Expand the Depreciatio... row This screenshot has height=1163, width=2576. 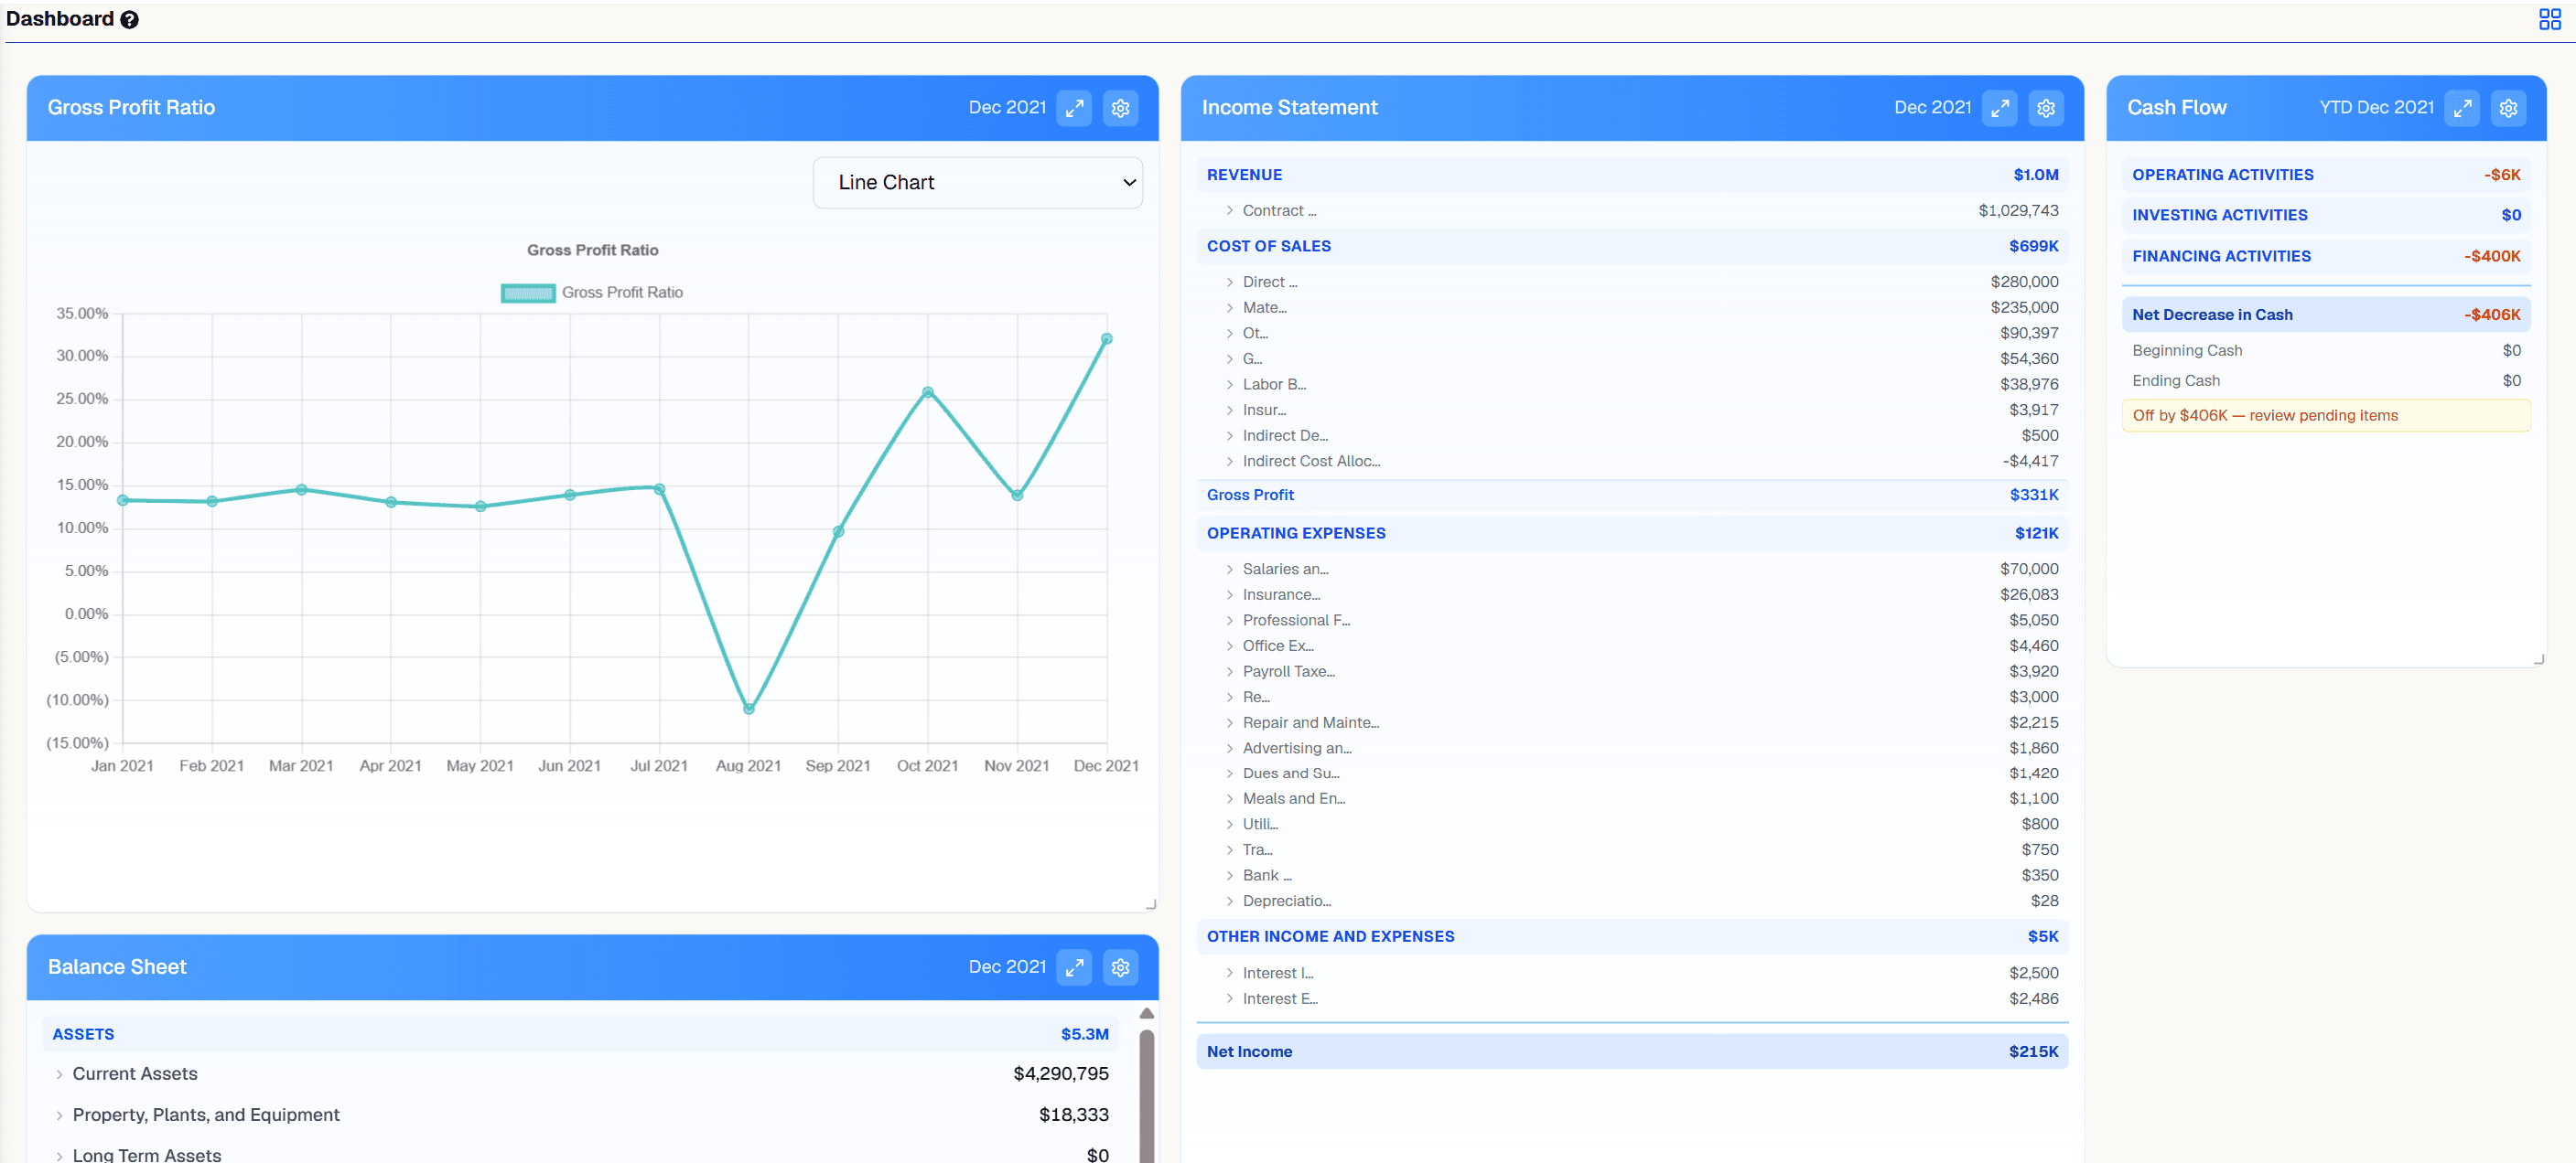(1229, 902)
